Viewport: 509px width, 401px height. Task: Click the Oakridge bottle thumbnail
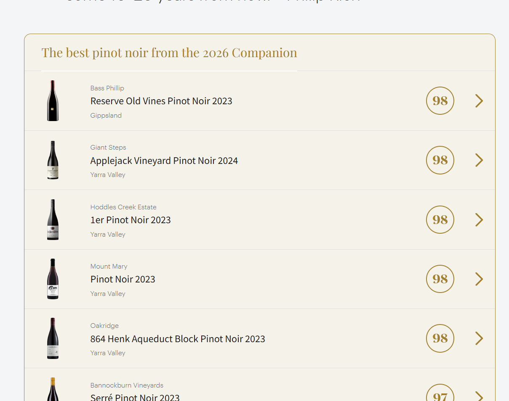point(53,338)
